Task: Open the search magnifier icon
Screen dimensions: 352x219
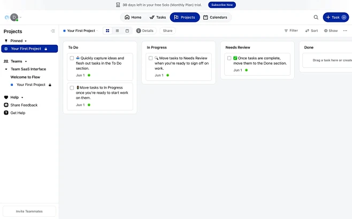Action: coord(316,17)
